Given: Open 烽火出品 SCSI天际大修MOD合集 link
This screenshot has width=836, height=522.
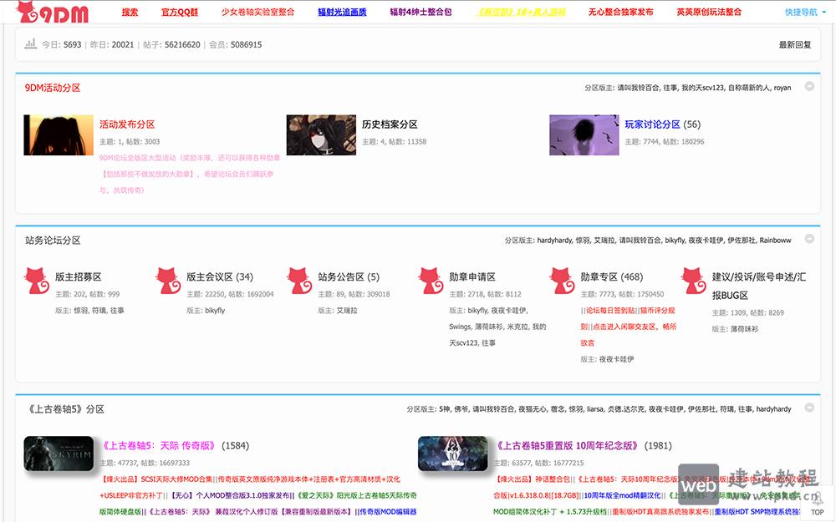Looking at the screenshot, I should coord(155,479).
